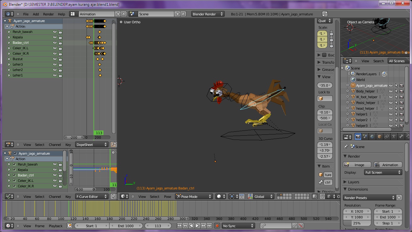Open the Constraints properties tab icon
Image resolution: width=412 pixels, height=232 pixels.
(x=387, y=137)
